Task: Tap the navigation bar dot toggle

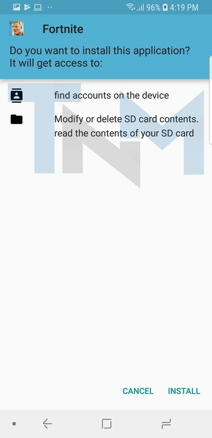Action: [x=14, y=424]
